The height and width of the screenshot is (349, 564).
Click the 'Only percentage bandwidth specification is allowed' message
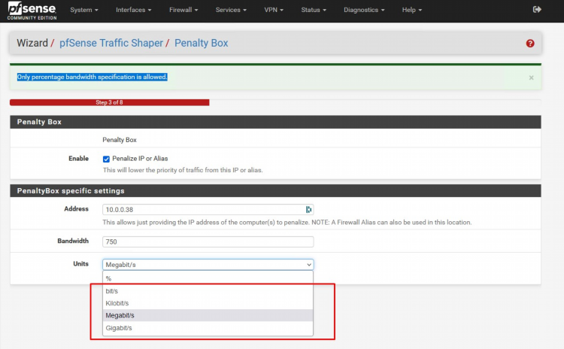(x=92, y=77)
